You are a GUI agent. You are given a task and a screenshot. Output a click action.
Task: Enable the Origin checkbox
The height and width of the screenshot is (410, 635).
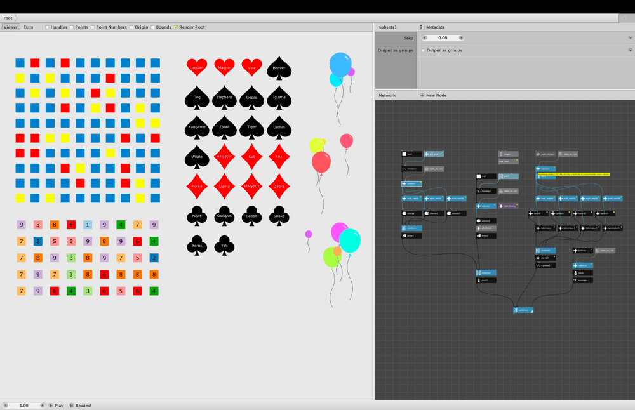pos(131,27)
